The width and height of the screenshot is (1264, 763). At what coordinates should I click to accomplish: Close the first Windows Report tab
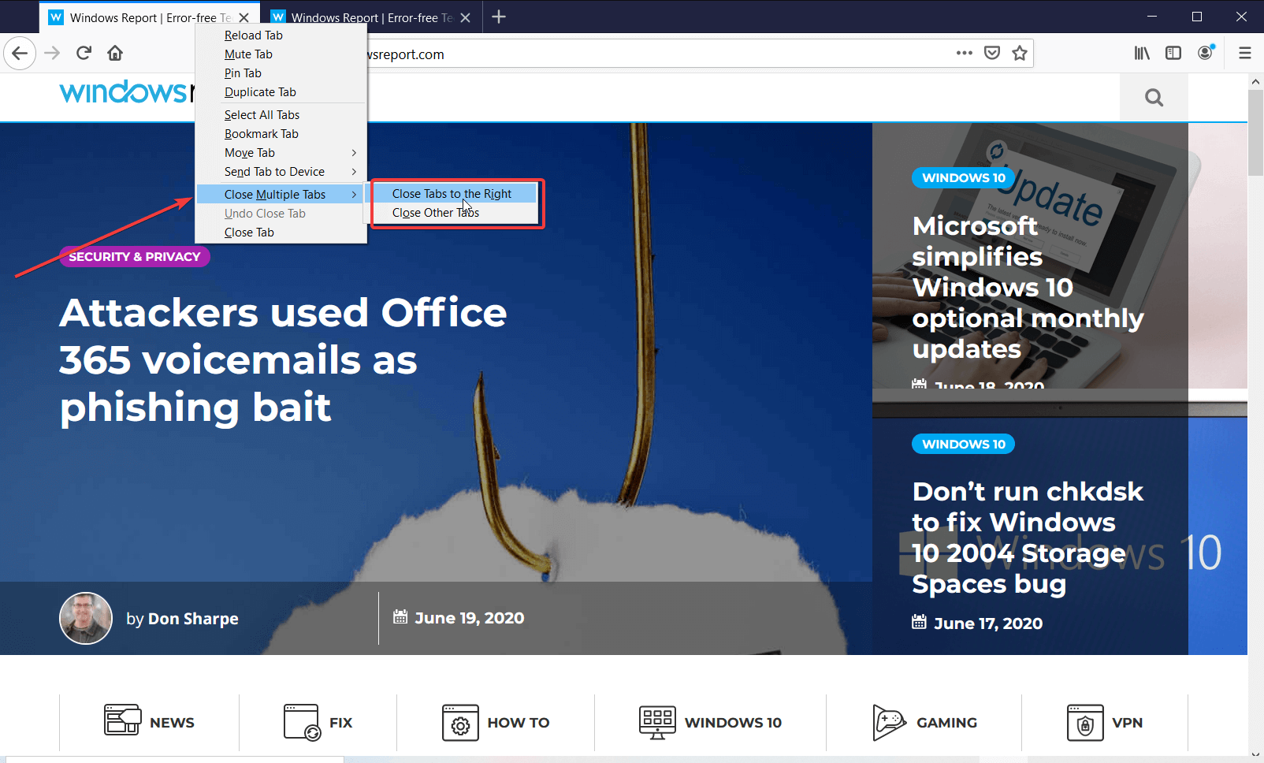(x=244, y=17)
